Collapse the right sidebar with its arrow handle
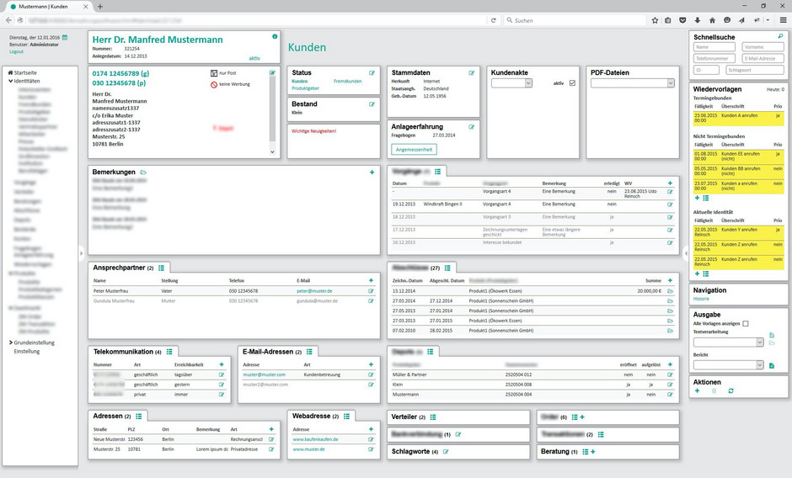The width and height of the screenshot is (792, 478). (x=686, y=253)
